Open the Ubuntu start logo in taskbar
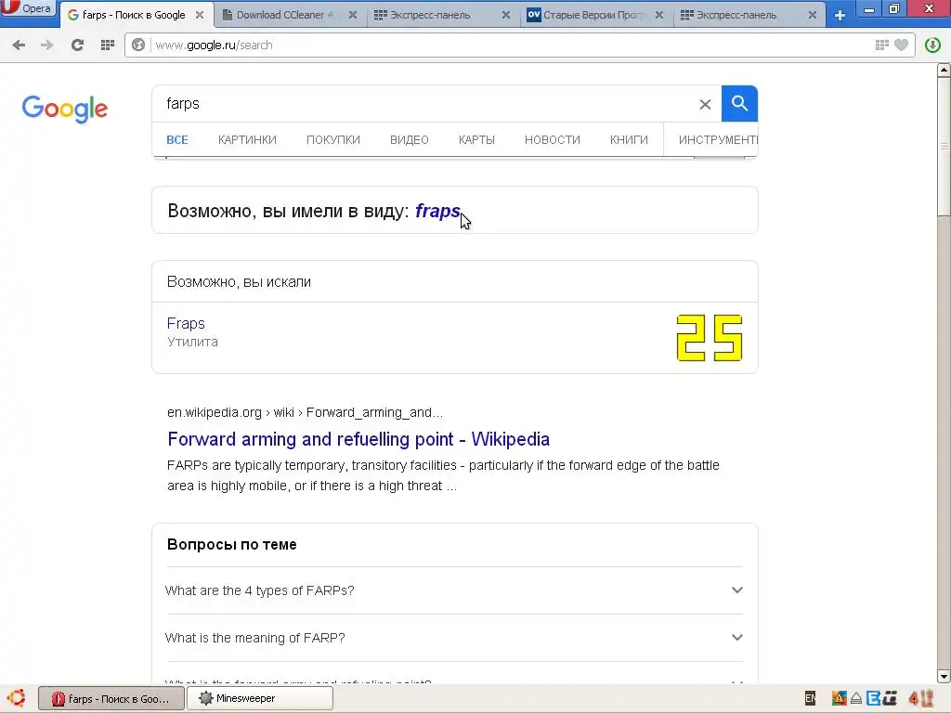 click(16, 698)
